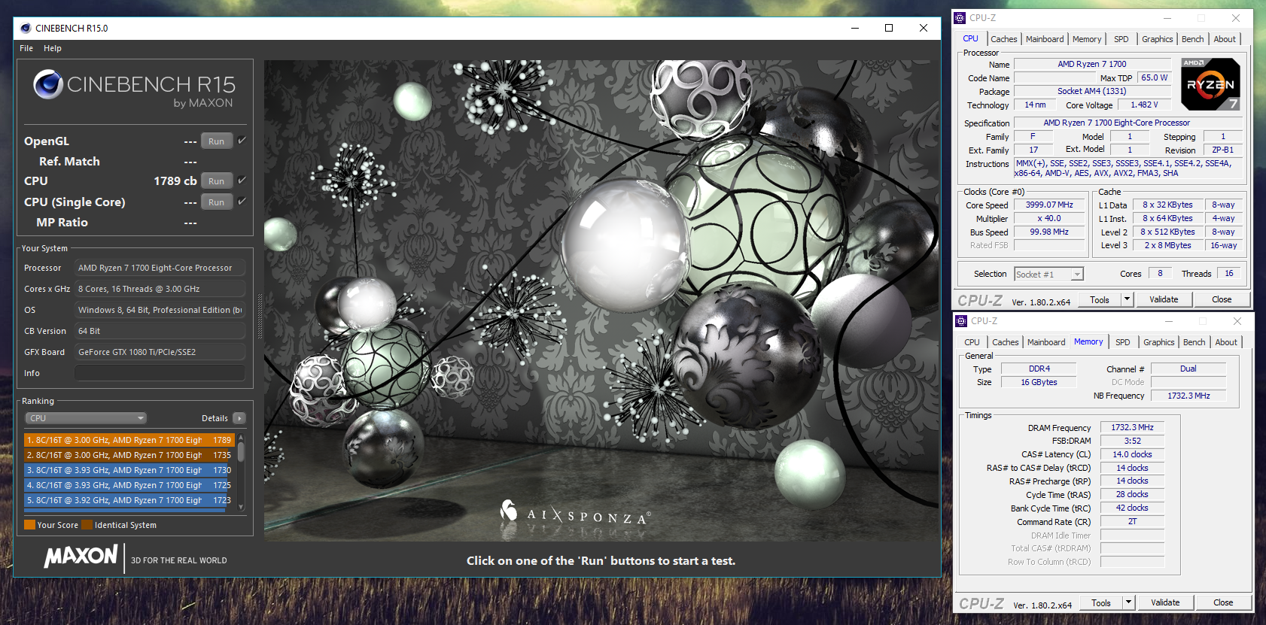Click the rendered AIXSPONZA scene image
1266x625 pixels.
coord(601,300)
